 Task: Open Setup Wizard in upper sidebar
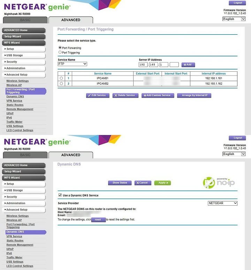point(24,36)
